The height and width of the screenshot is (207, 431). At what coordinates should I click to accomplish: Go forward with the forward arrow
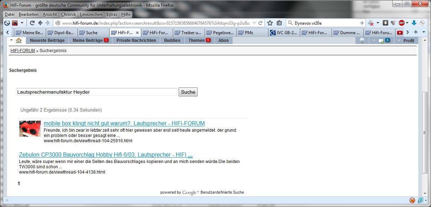tap(48, 23)
